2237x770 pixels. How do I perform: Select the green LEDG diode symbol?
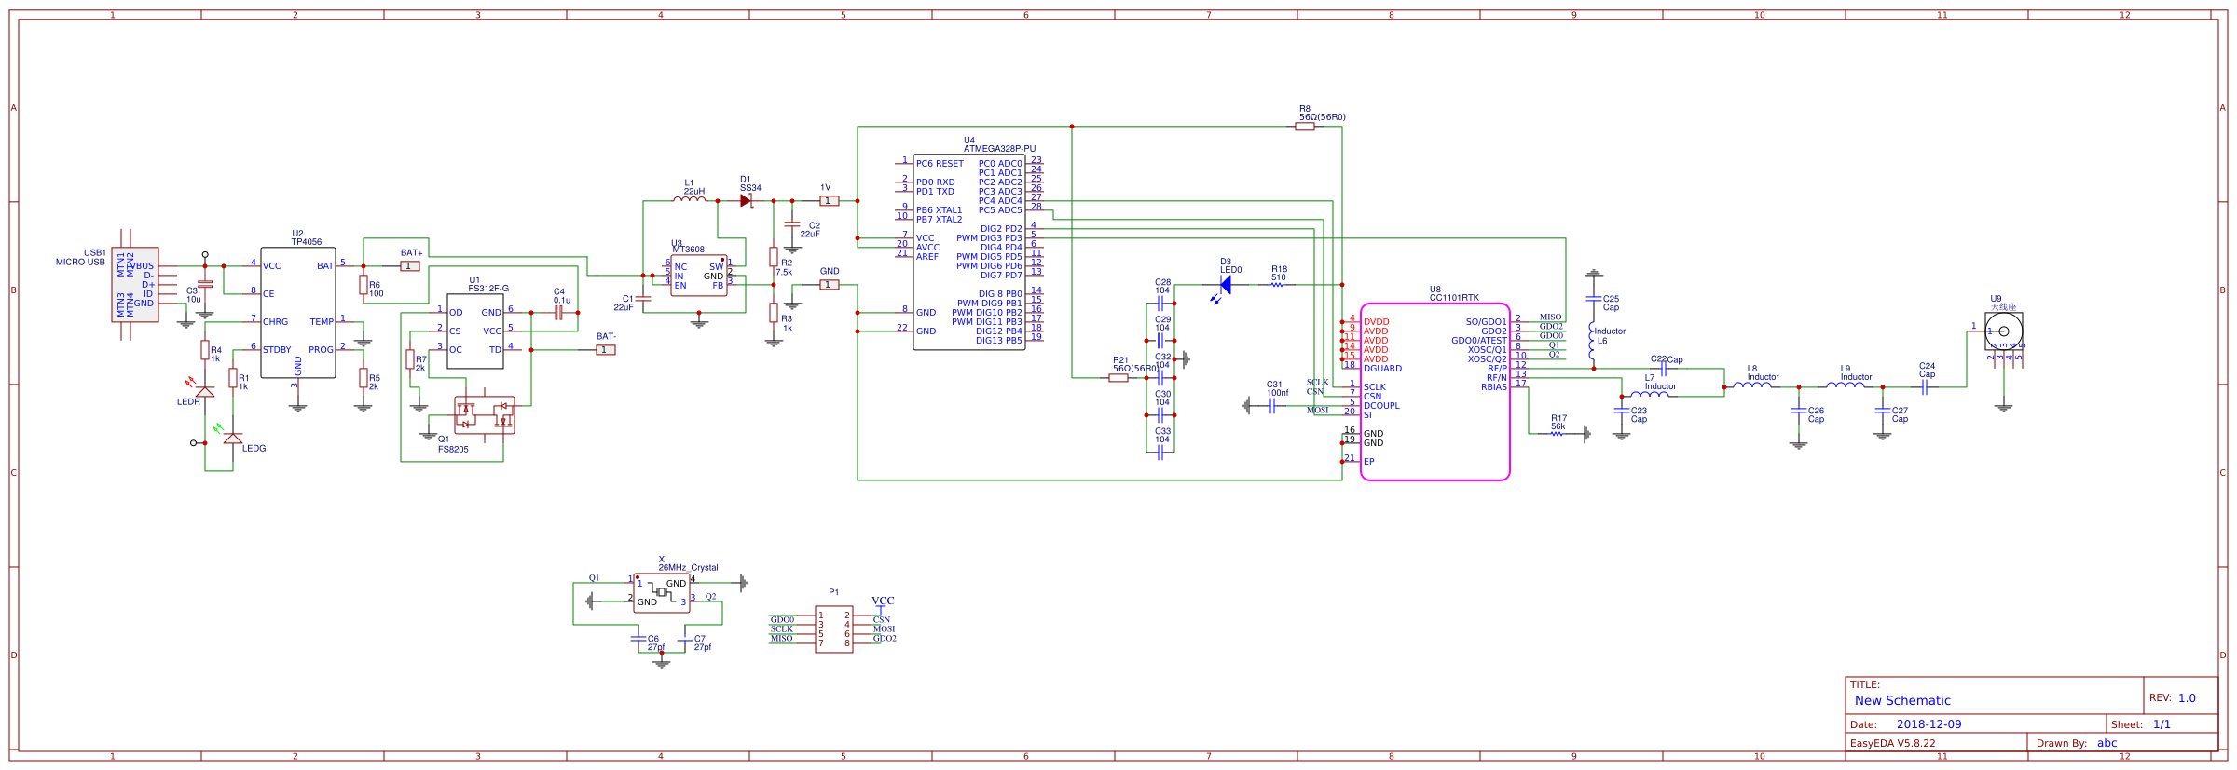pos(233,438)
